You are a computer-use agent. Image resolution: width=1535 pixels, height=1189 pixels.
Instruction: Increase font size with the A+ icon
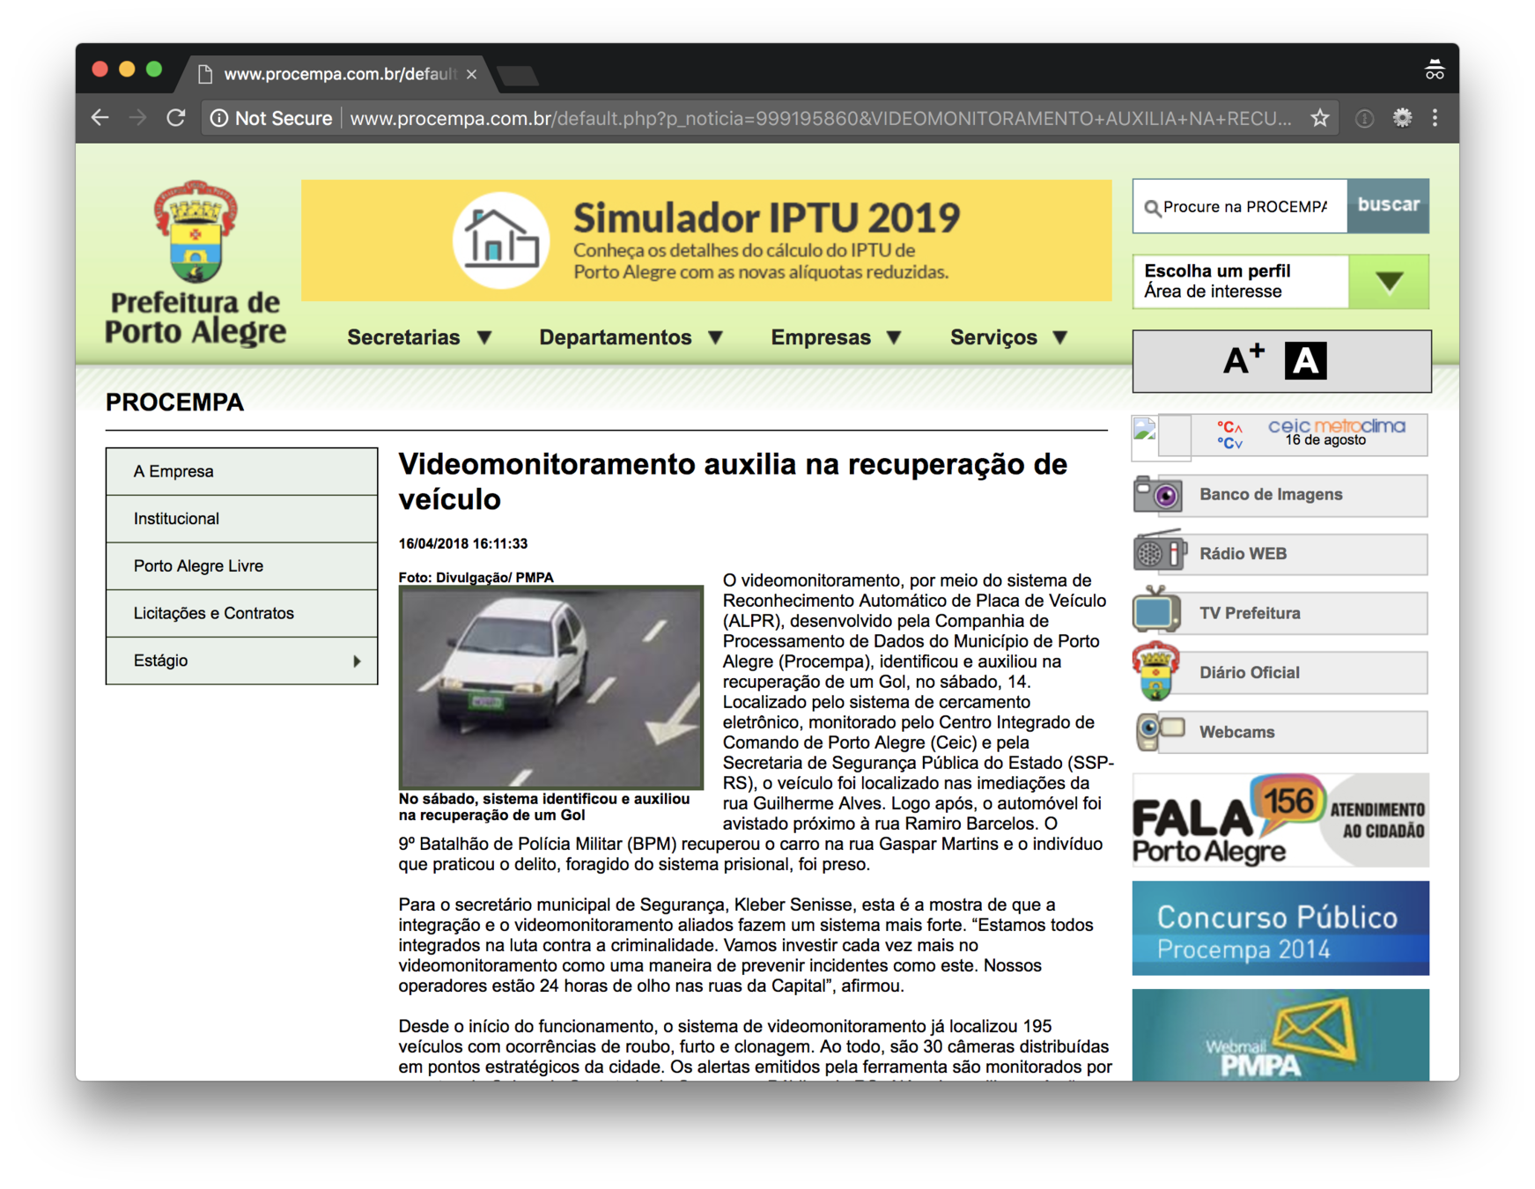click(1243, 359)
